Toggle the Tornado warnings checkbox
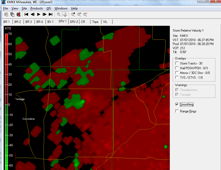Viewport: 221px width, 170px height. pyautogui.click(x=177, y=94)
